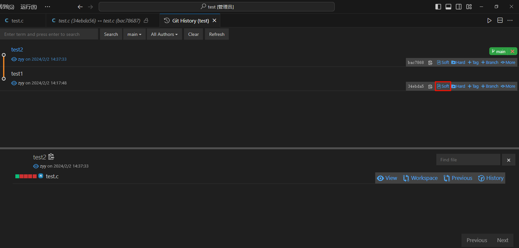Copy commit hash bac7868 with clipboard icon
Image resolution: width=519 pixels, height=248 pixels.
pyautogui.click(x=430, y=63)
